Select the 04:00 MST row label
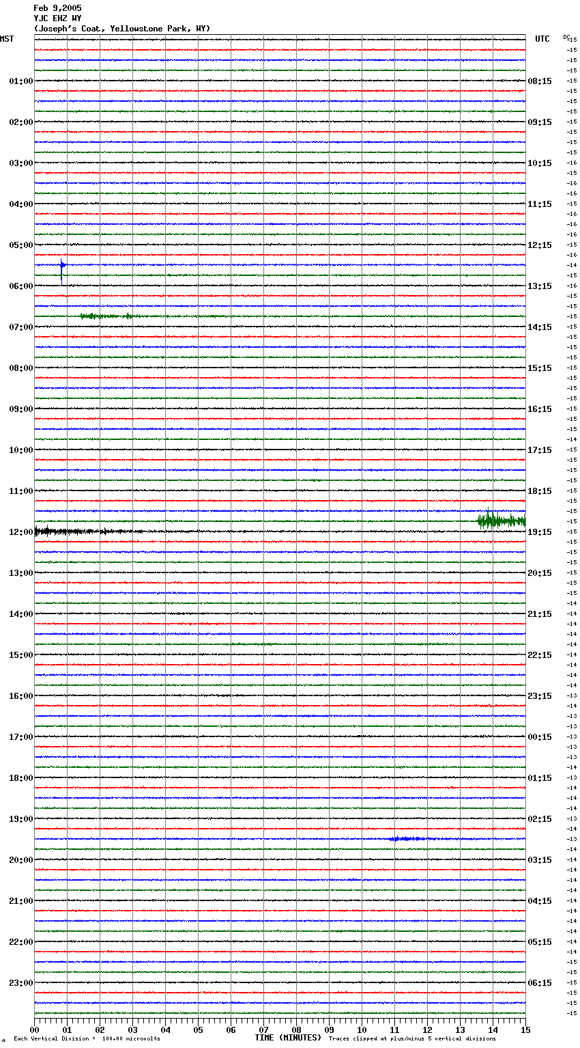The image size is (580, 1048). pyautogui.click(x=21, y=204)
